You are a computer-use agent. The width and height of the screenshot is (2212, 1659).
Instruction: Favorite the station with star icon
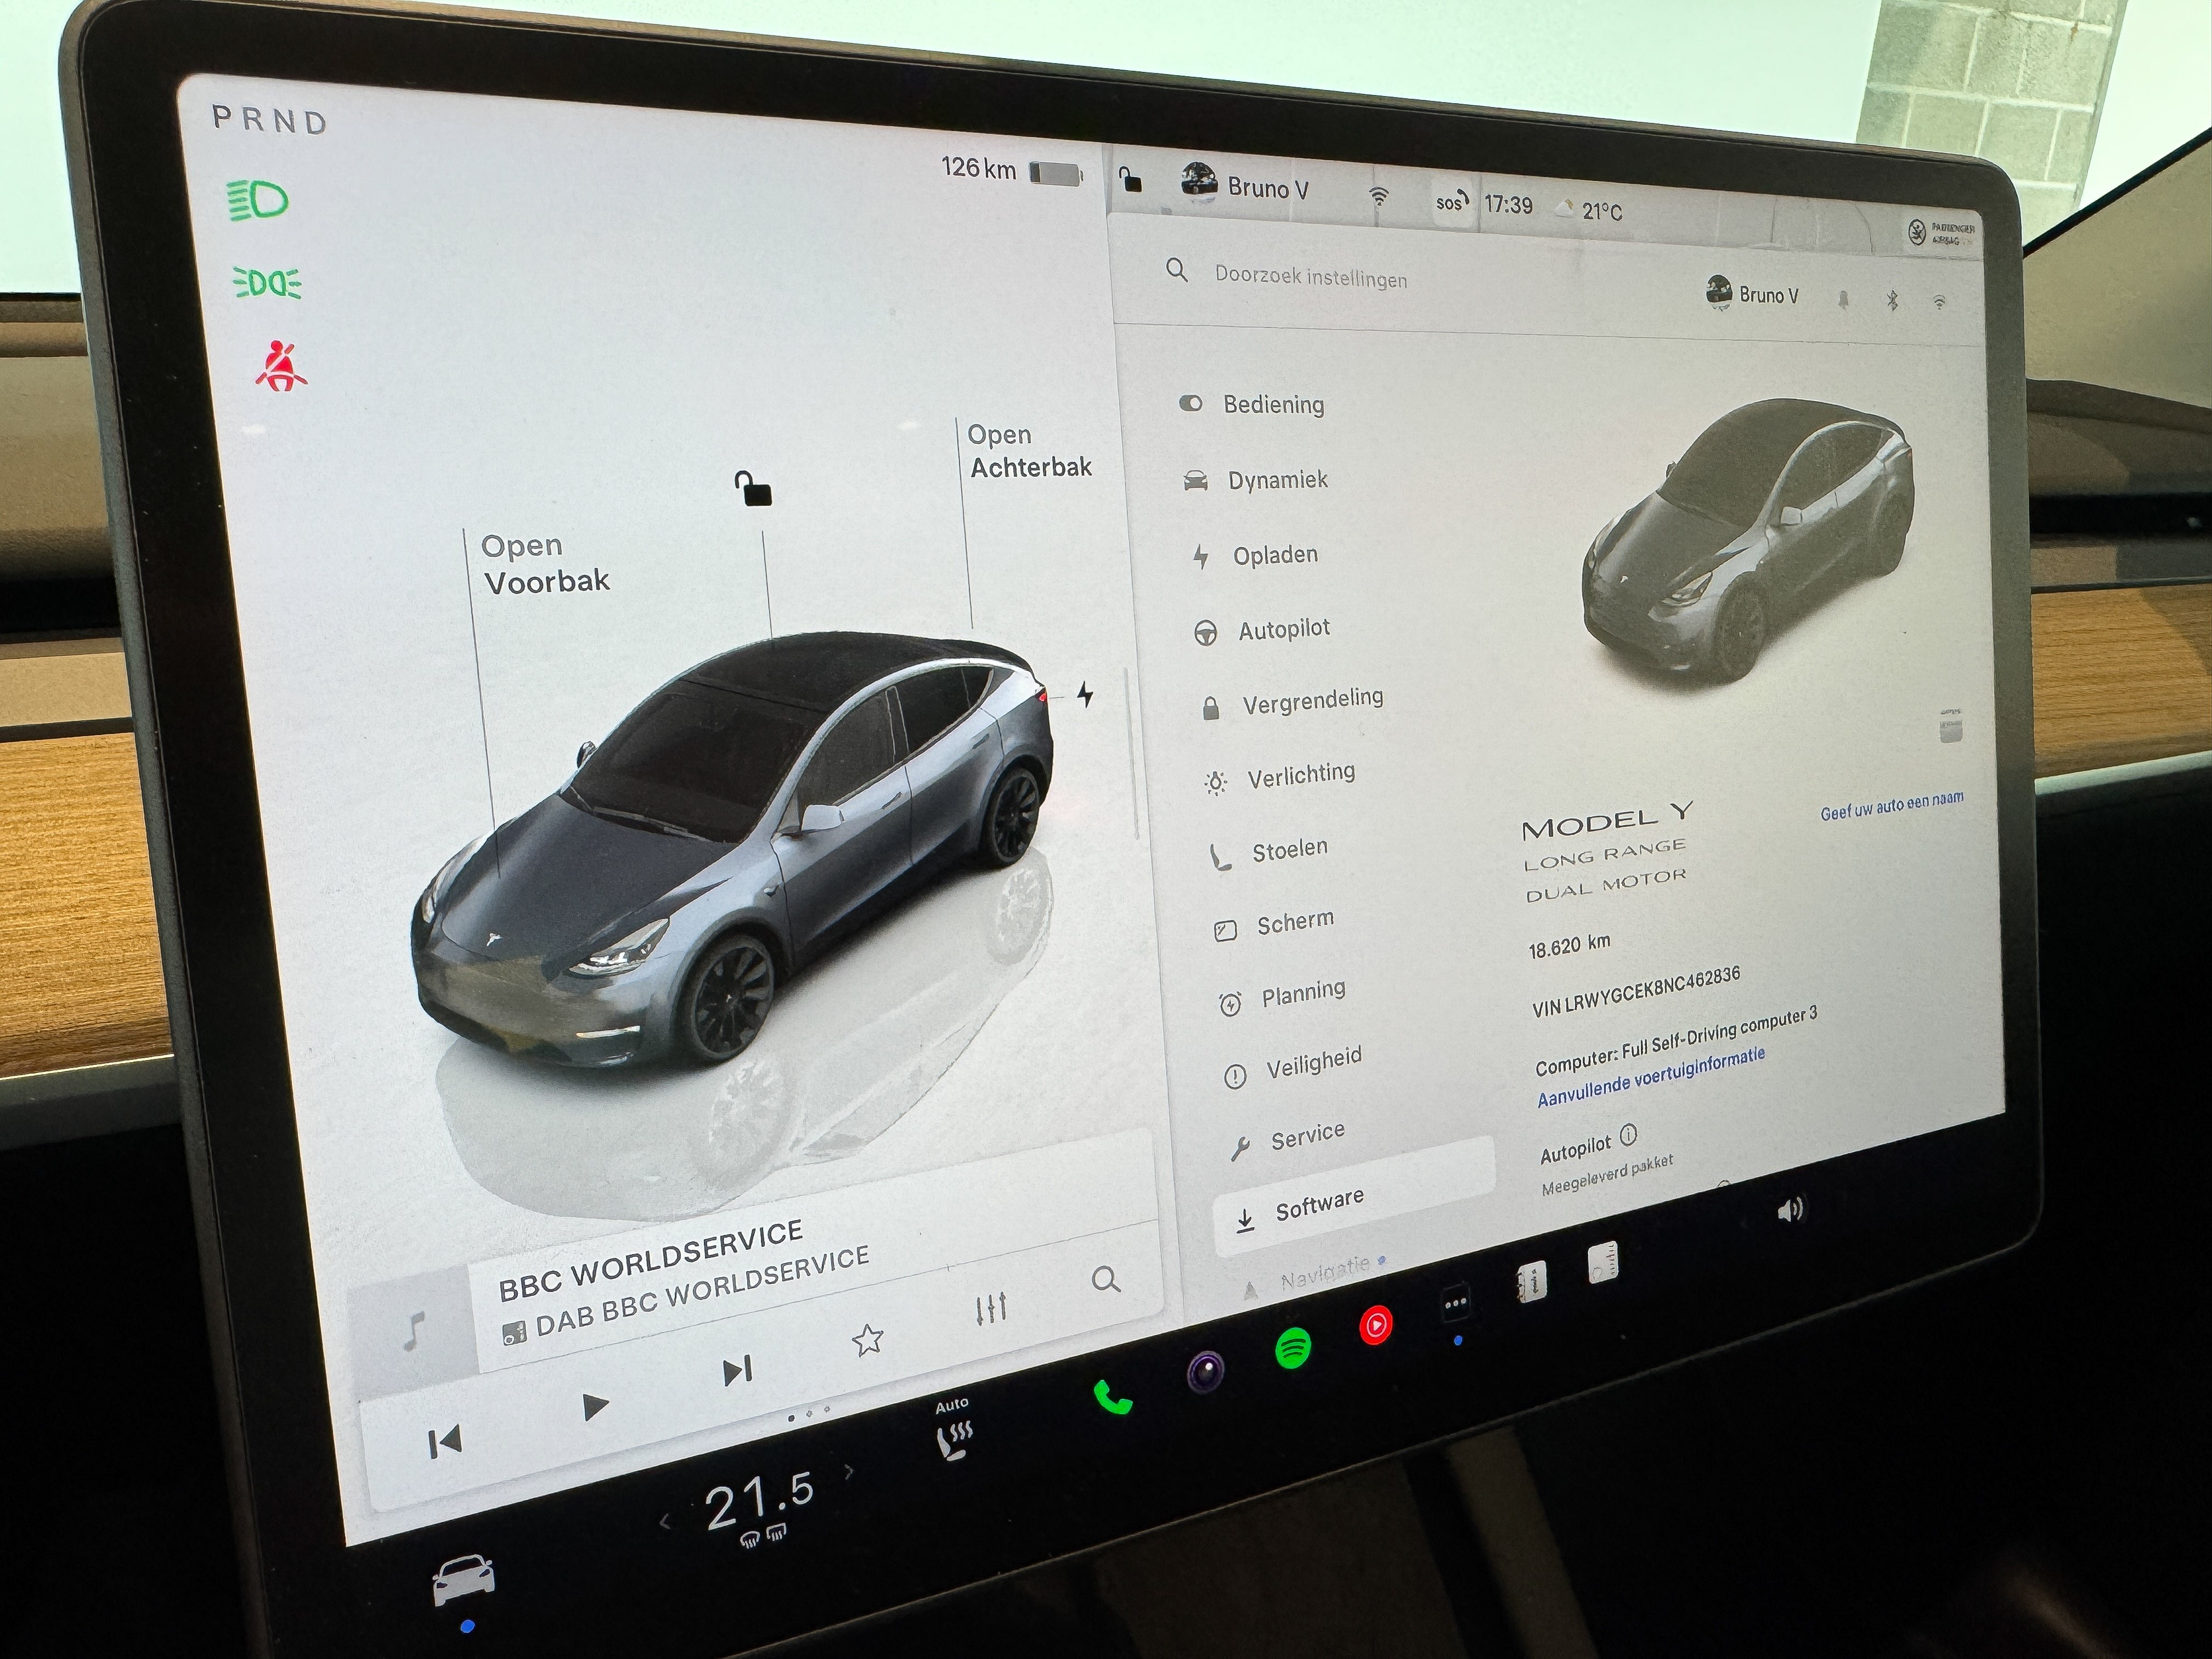(867, 1339)
